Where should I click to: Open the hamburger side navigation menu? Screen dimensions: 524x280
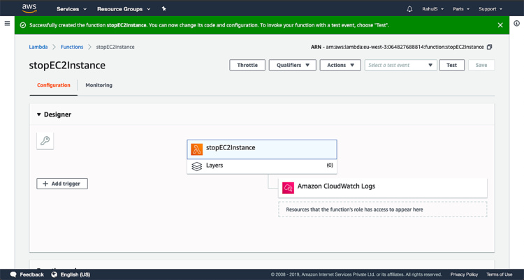pyautogui.click(x=7, y=24)
